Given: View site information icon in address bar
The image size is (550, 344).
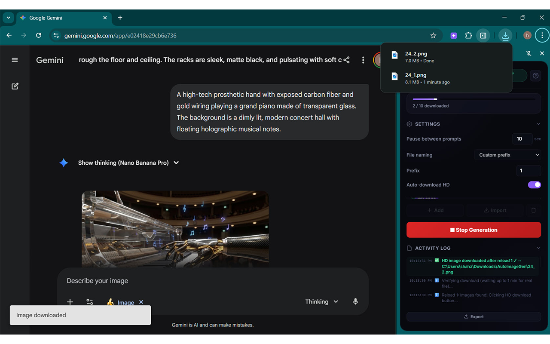Looking at the screenshot, I should click(x=56, y=35).
